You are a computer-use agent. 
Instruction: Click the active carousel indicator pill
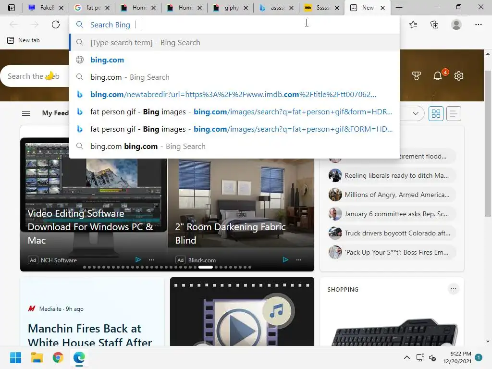pyautogui.click(x=206, y=267)
